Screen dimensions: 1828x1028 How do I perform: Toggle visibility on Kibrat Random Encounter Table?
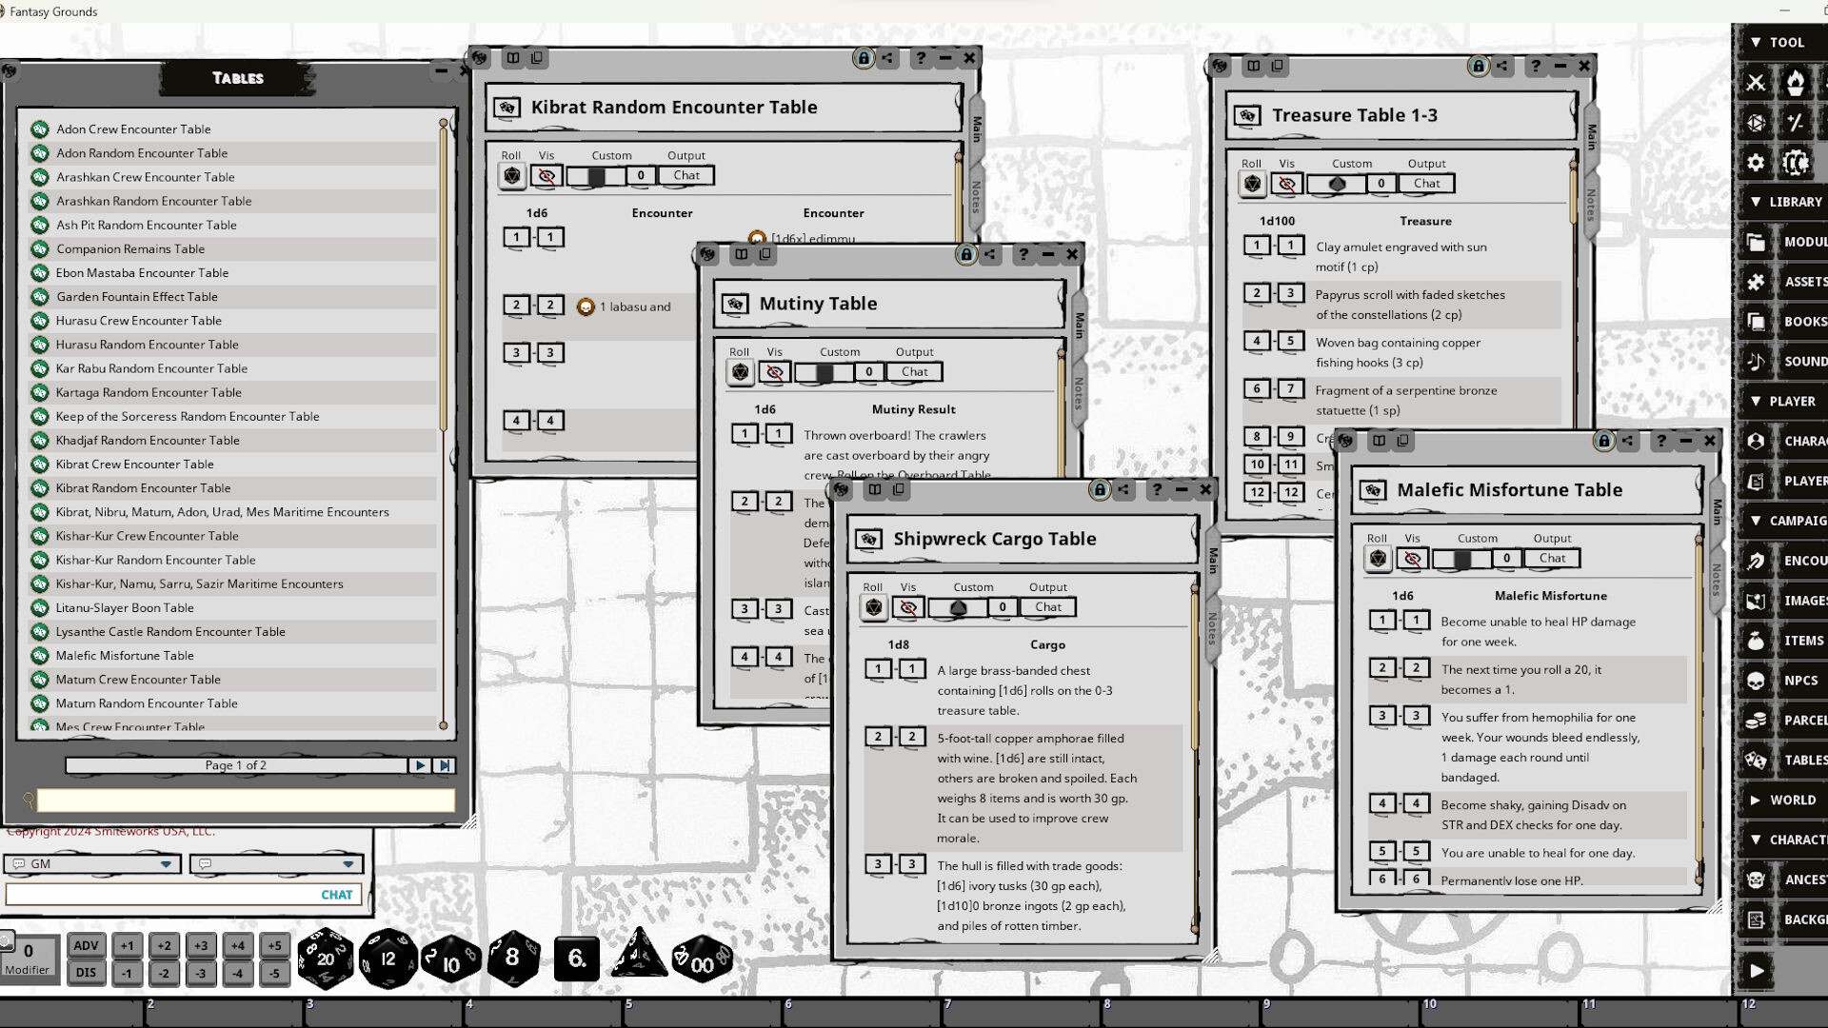coord(546,175)
